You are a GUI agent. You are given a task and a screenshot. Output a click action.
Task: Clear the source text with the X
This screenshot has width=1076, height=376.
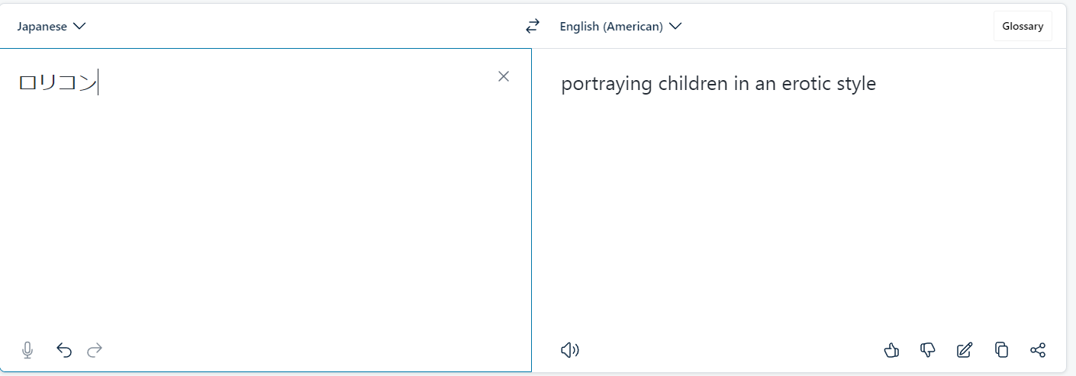[504, 76]
